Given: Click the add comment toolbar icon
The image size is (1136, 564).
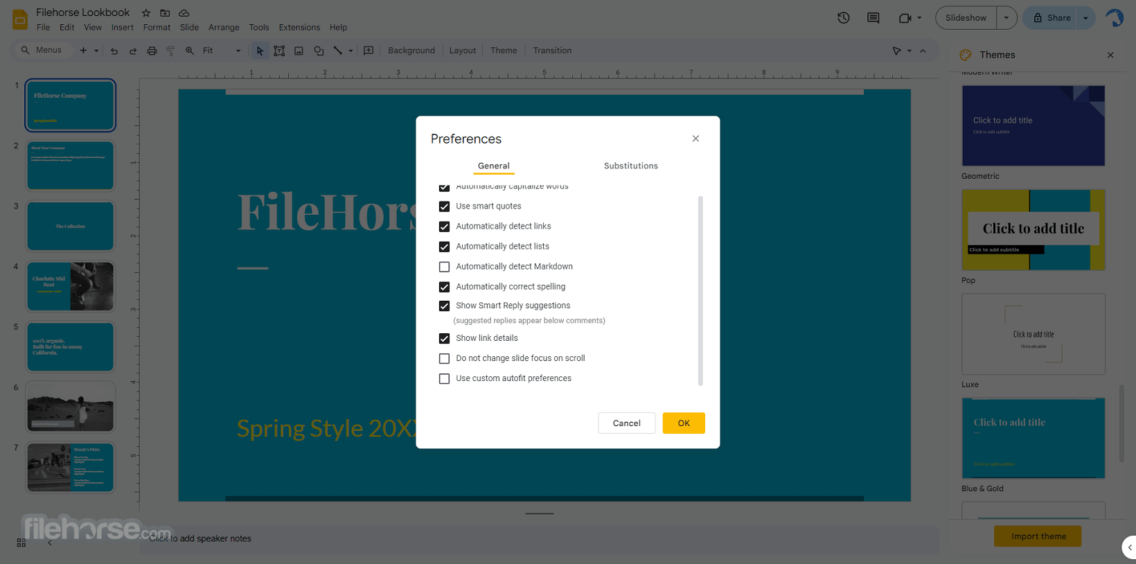Looking at the screenshot, I should [x=369, y=51].
